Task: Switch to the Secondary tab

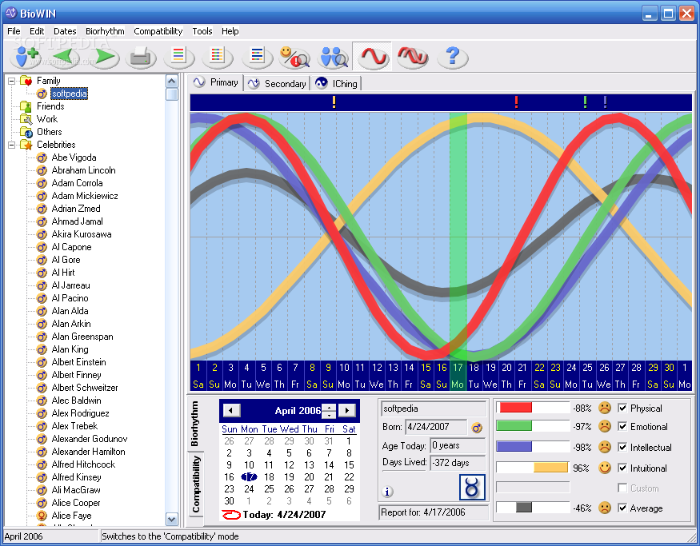Action: point(278,83)
